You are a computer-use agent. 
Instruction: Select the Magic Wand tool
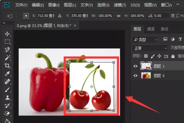(7, 58)
